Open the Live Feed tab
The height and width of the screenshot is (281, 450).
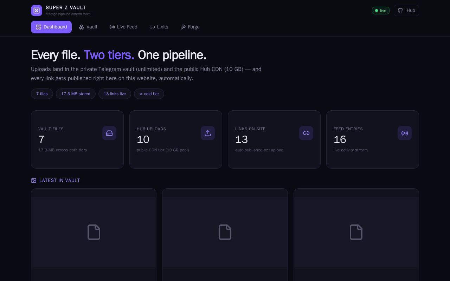[123, 27]
